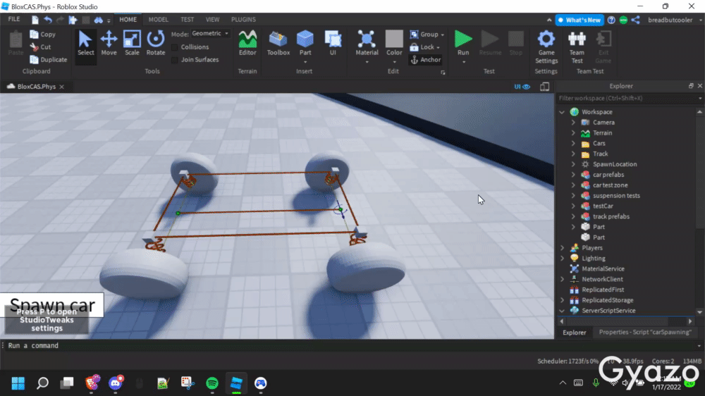Expand ReplicatedStorage
Image resolution: width=705 pixels, height=396 pixels.
[x=562, y=300]
